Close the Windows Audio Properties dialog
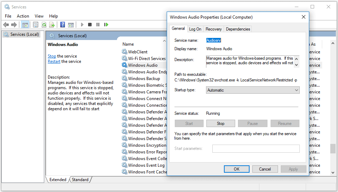 tap(304, 17)
